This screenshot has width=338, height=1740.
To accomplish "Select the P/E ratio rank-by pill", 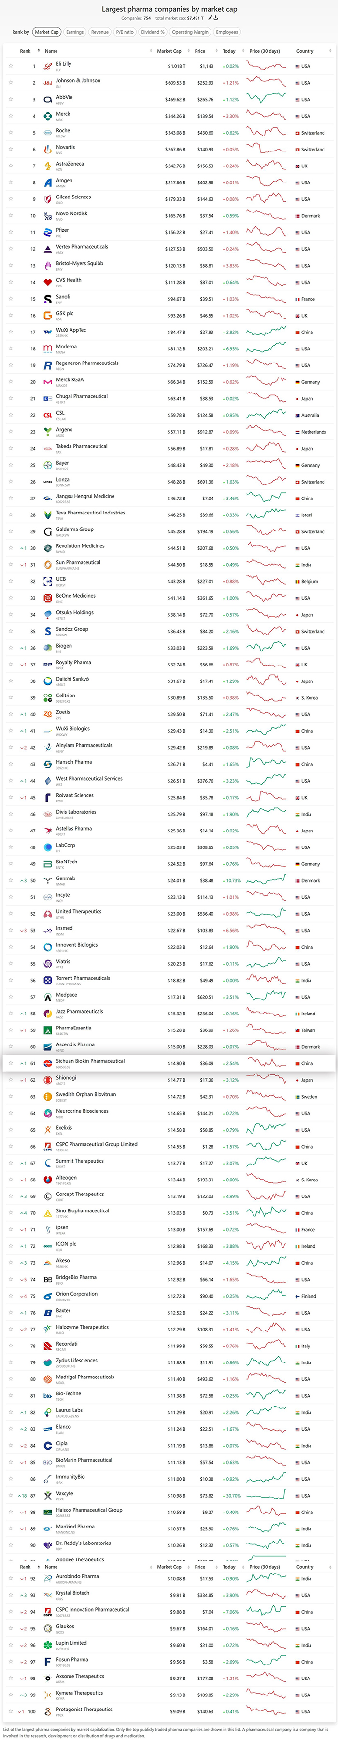I will [x=125, y=32].
